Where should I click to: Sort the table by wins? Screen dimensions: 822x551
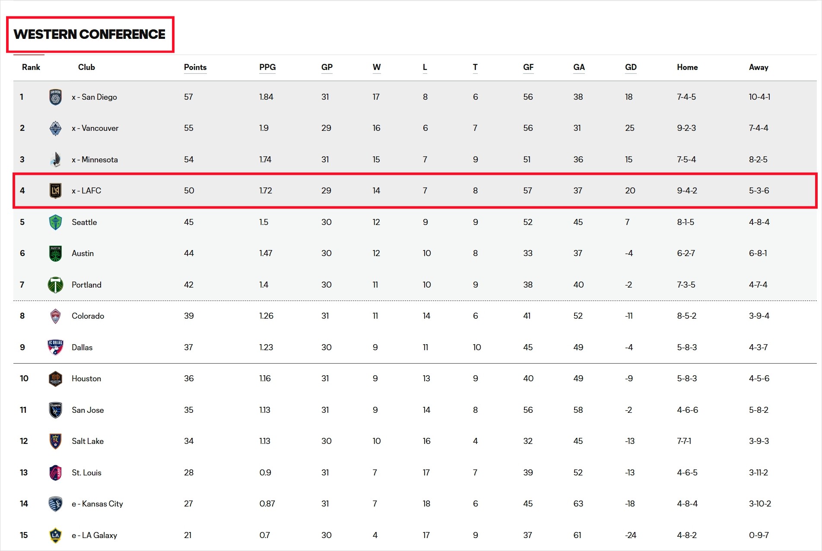(x=376, y=67)
